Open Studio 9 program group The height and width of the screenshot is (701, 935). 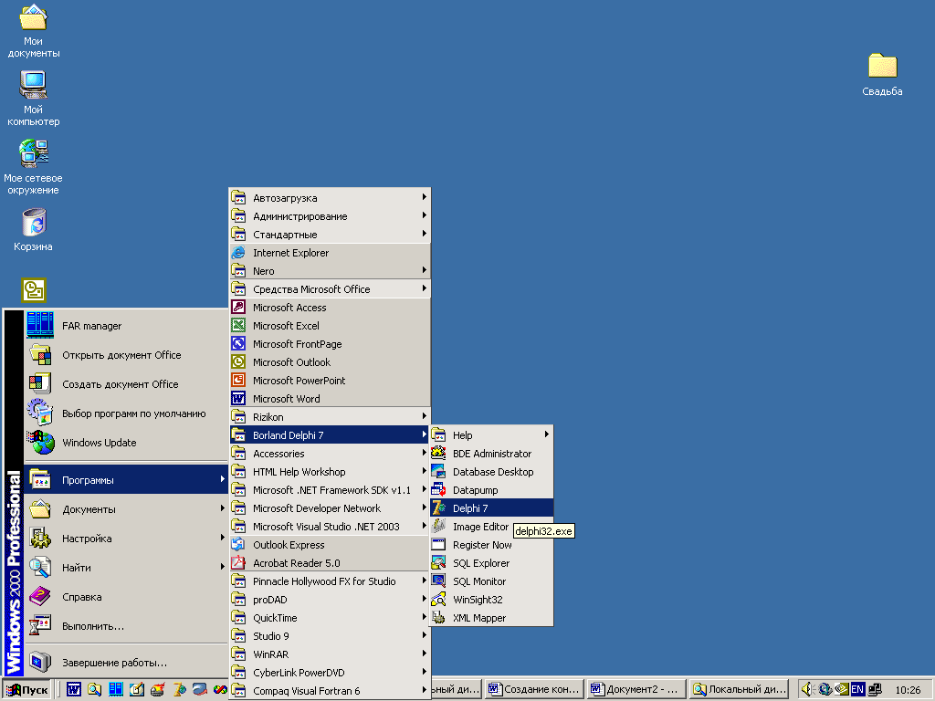(x=330, y=636)
